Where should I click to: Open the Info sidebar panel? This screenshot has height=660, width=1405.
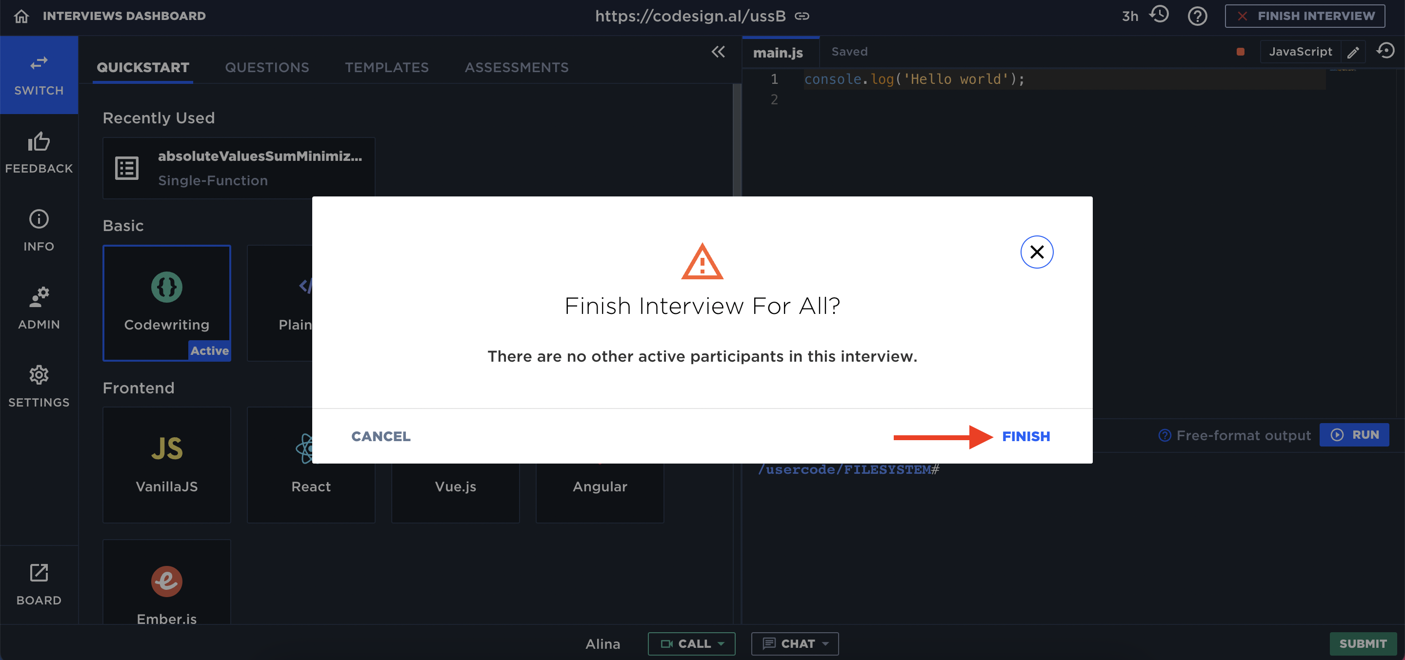tap(39, 231)
